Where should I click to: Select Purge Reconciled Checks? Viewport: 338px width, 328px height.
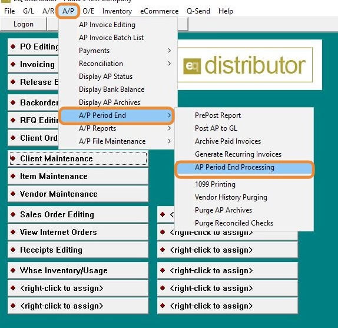tap(244, 223)
